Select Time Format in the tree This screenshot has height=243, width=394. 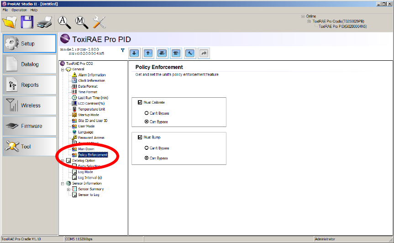tap(88, 92)
